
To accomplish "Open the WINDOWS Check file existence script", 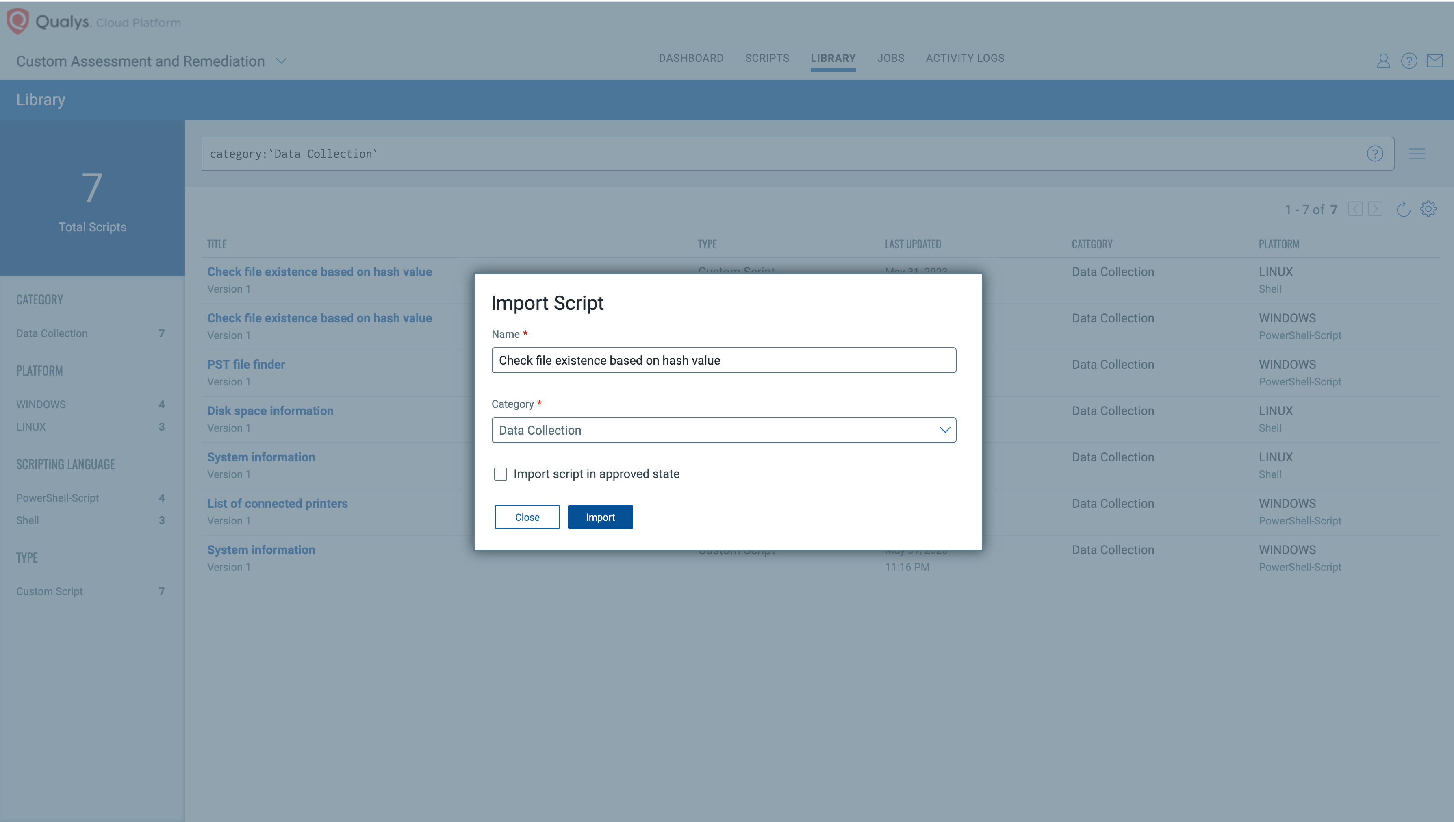I will 319,318.
